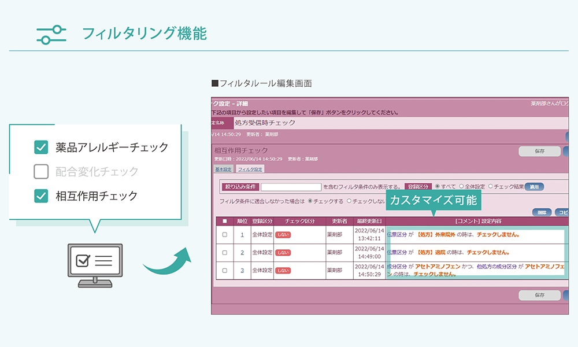
Task: Check the row 1 checkbox for 外来院外 rule
Action: [225, 235]
